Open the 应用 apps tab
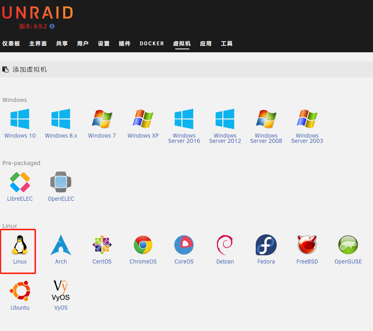Viewport: 373px width, 331px height. click(206, 44)
